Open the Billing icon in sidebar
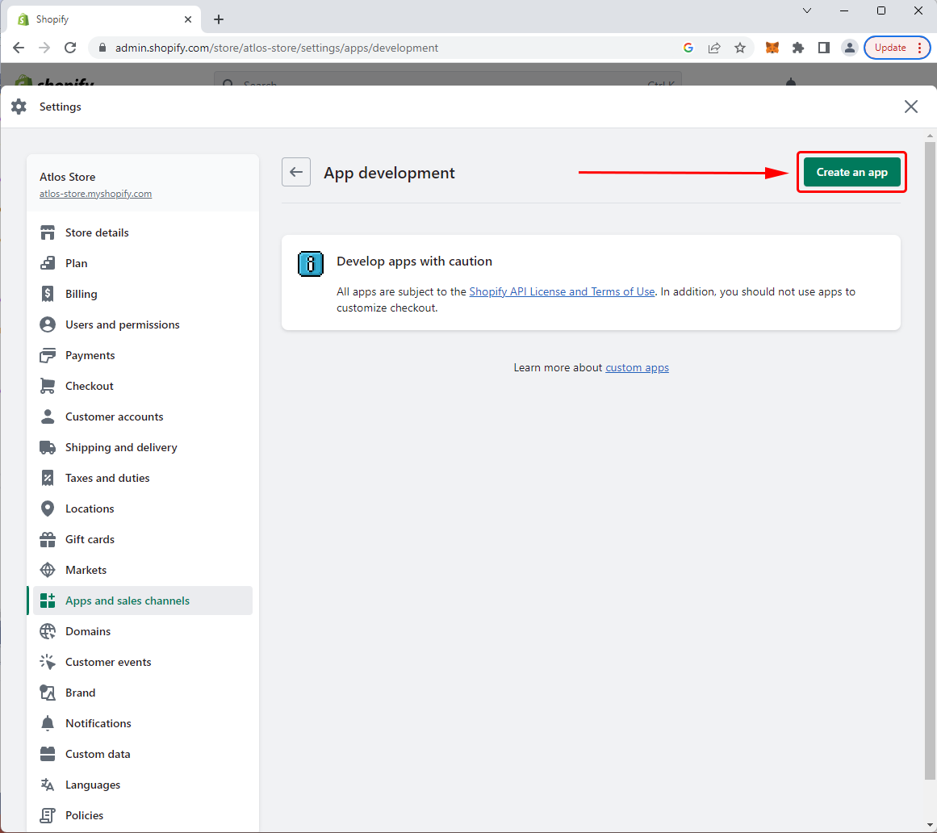 [47, 293]
